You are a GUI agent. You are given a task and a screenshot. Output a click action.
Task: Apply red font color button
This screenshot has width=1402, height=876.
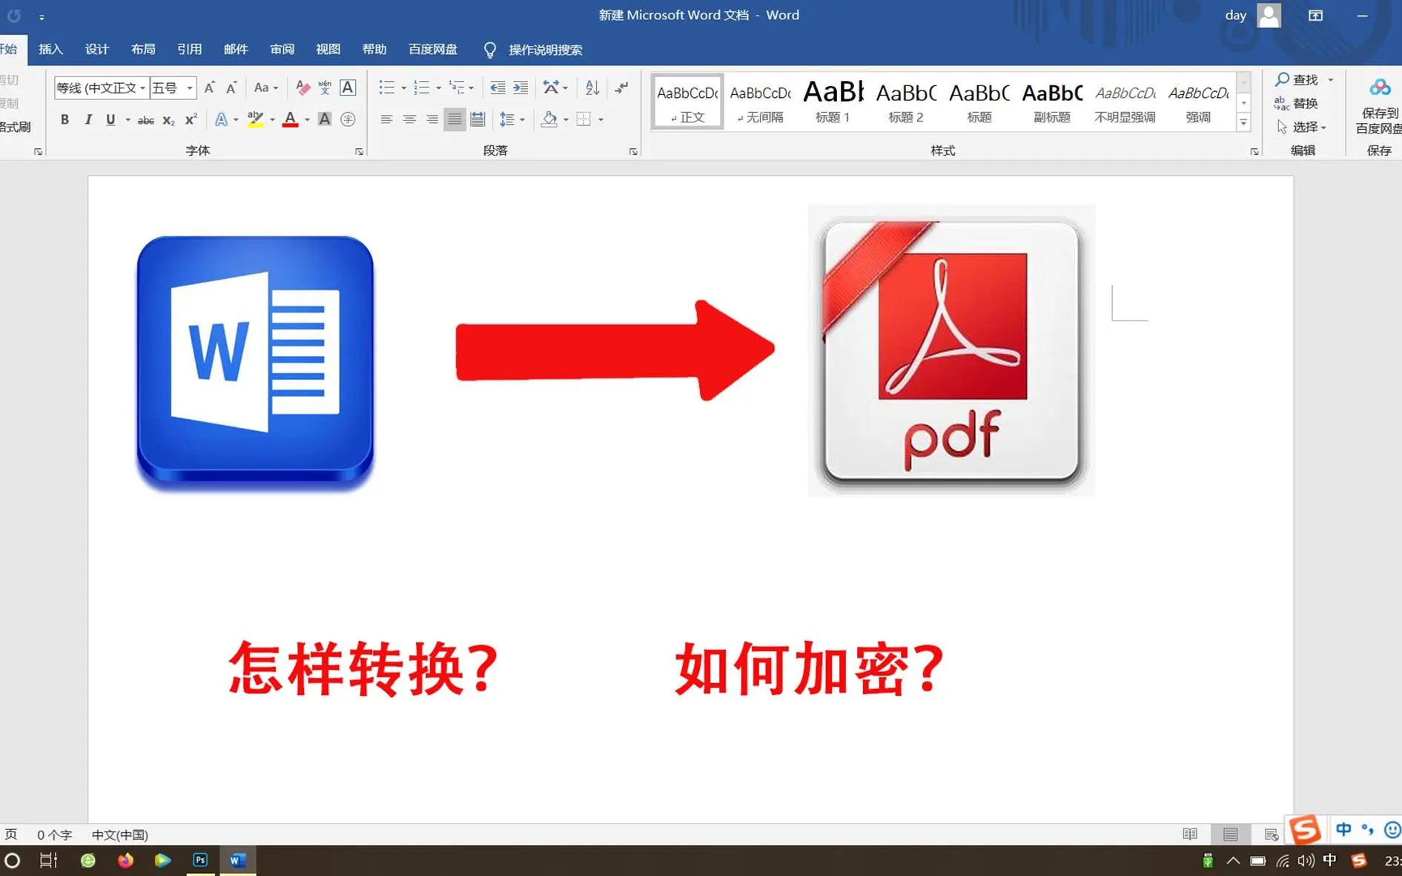pyautogui.click(x=291, y=119)
